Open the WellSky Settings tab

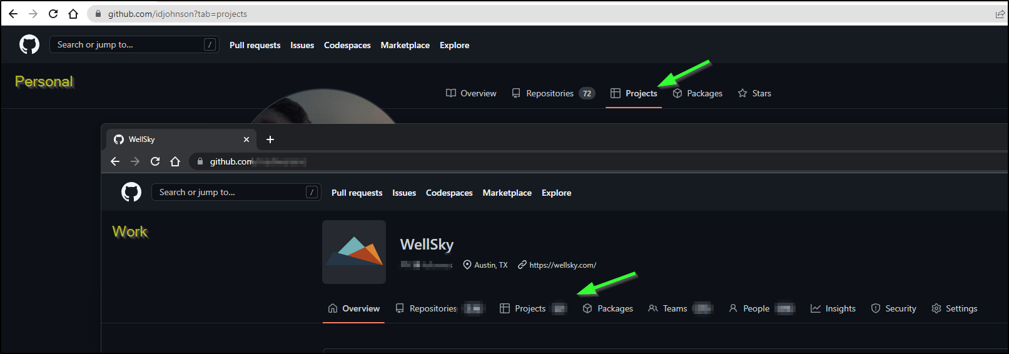(954, 308)
